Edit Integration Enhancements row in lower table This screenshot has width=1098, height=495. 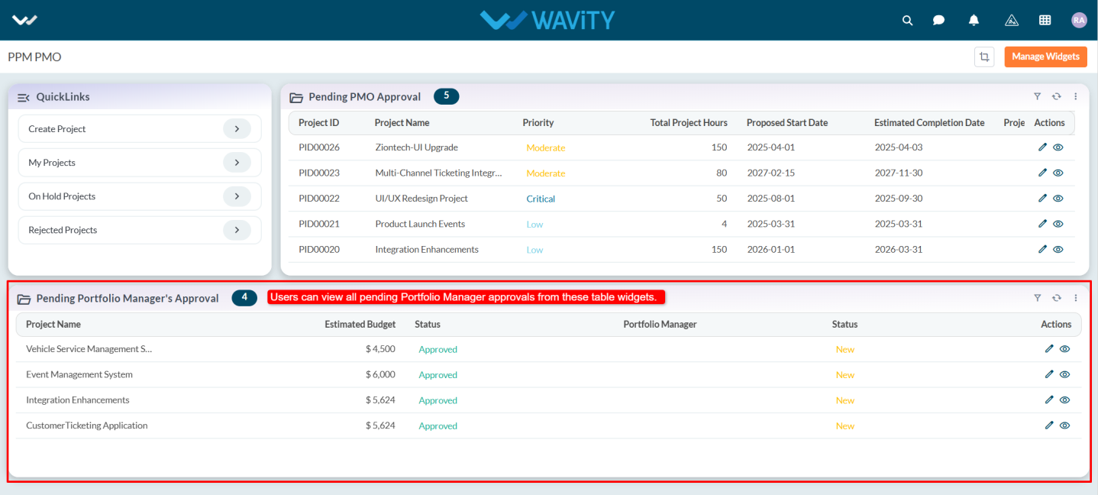coord(1049,400)
